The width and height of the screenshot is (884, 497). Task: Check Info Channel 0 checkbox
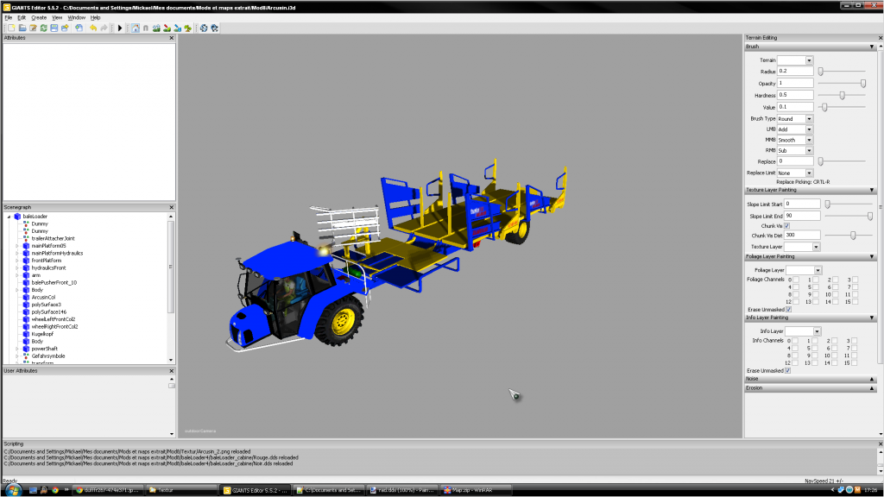(x=795, y=341)
